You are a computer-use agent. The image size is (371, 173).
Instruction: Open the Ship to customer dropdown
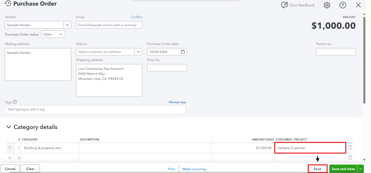click(138, 52)
